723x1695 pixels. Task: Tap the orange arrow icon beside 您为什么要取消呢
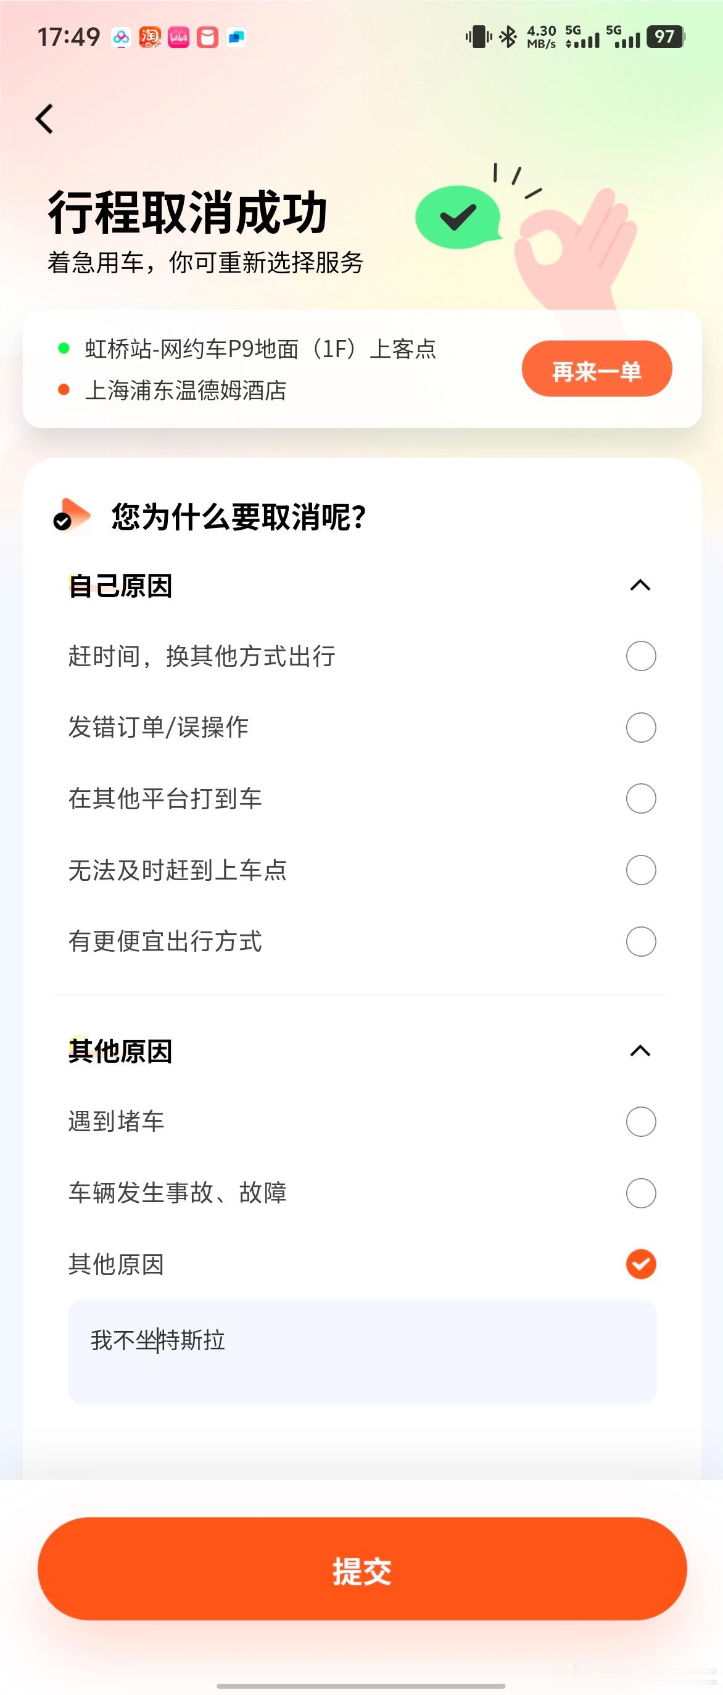[x=72, y=515]
